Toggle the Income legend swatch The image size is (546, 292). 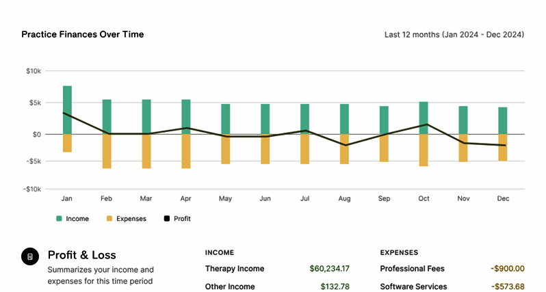click(59, 219)
